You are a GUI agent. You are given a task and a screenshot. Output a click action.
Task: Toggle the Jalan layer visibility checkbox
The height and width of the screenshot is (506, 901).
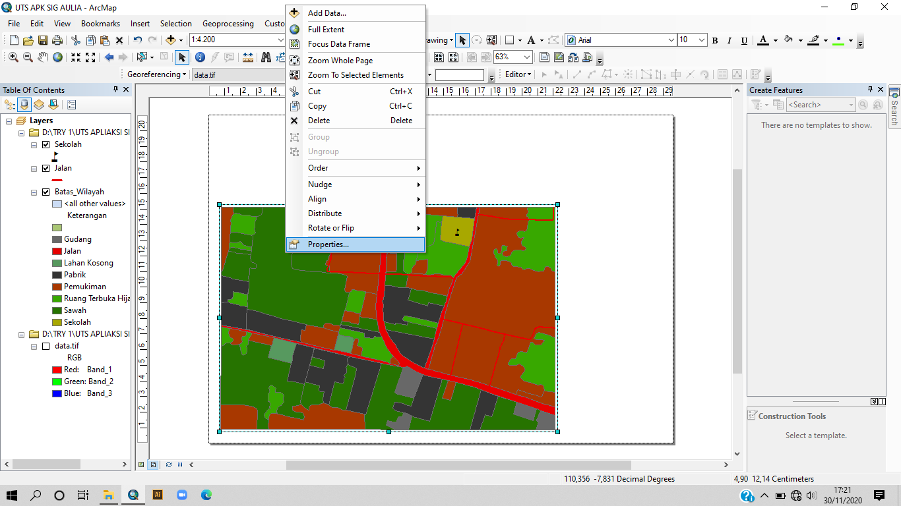tap(46, 168)
